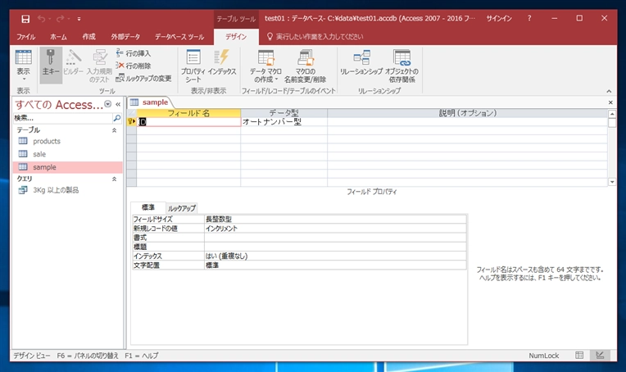Click the field grid scroll down arrow
Viewport: 626px width, 372px height.
coord(611,182)
